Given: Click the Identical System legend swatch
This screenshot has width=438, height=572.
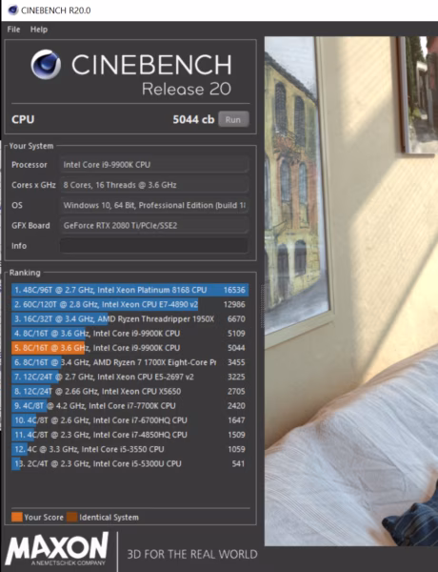Looking at the screenshot, I should tap(71, 517).
